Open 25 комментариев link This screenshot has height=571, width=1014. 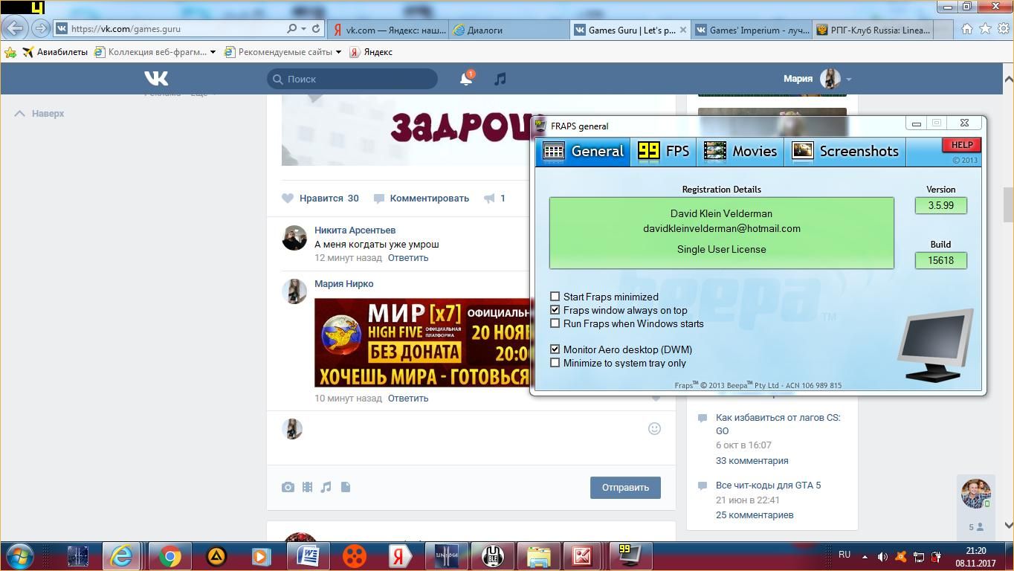tap(755, 515)
